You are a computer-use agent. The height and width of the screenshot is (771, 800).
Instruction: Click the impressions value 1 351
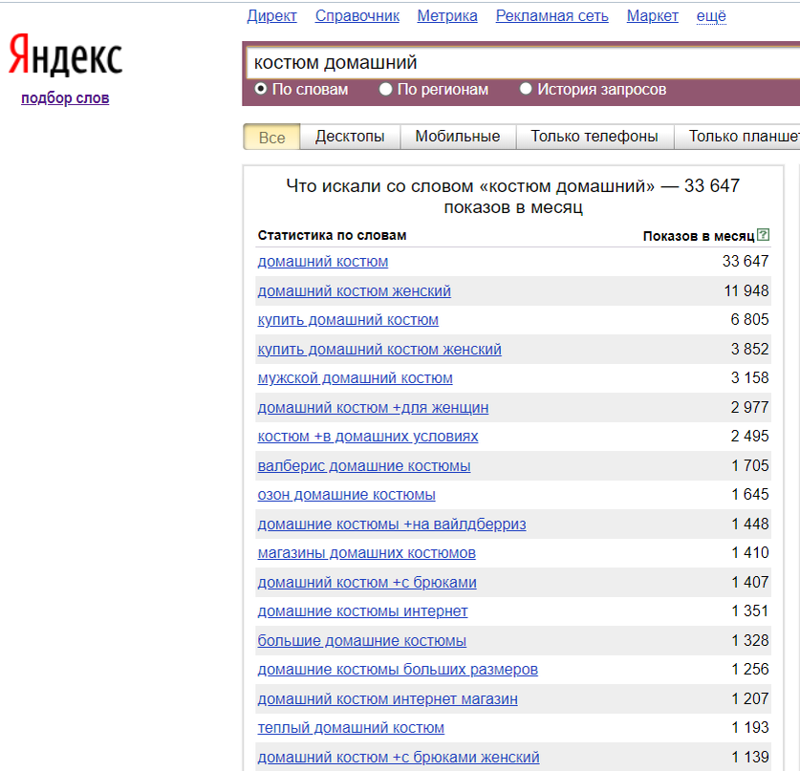(750, 610)
